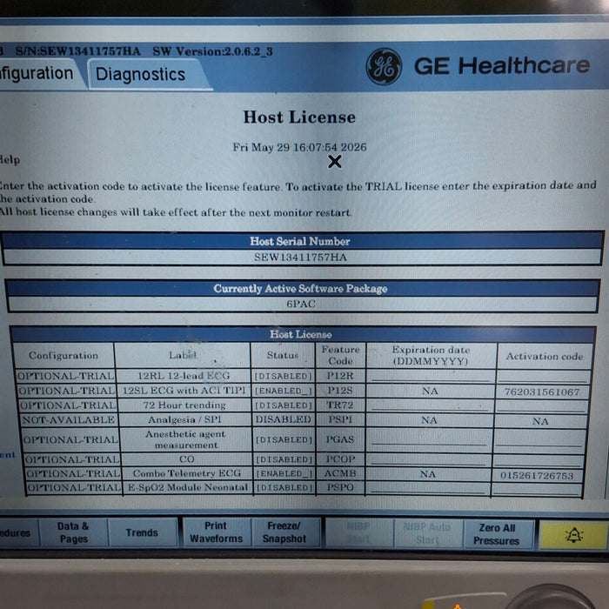
Task: Click the Activation code column header
Action: coord(545,356)
